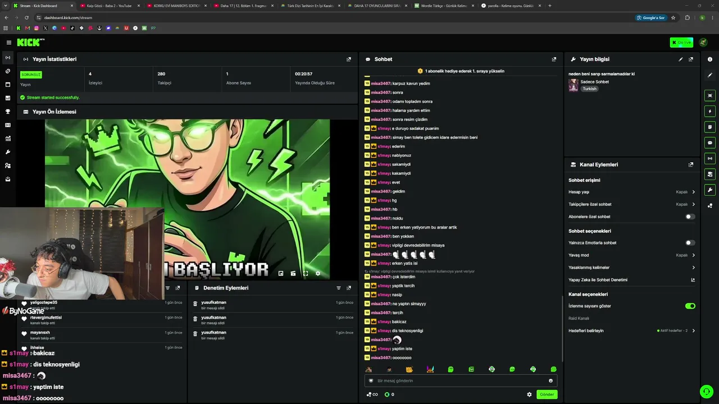The image size is (719, 404).
Task: Open the browser extensions puzzle icon
Action: 687,17
